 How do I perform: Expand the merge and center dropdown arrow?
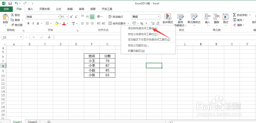(x=129, y=23)
